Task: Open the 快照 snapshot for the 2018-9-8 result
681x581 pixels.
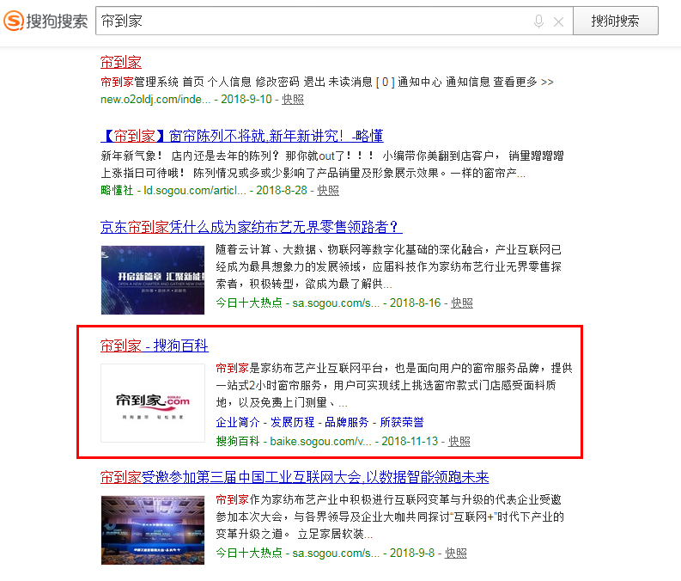Action: [456, 553]
